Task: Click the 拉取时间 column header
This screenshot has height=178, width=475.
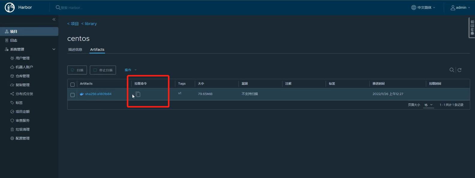Action: [x=435, y=84]
